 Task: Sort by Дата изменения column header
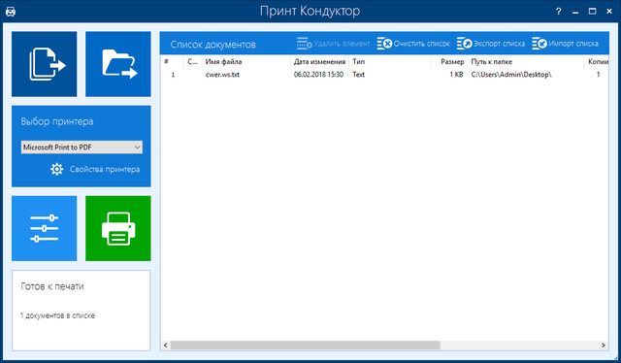[319, 62]
